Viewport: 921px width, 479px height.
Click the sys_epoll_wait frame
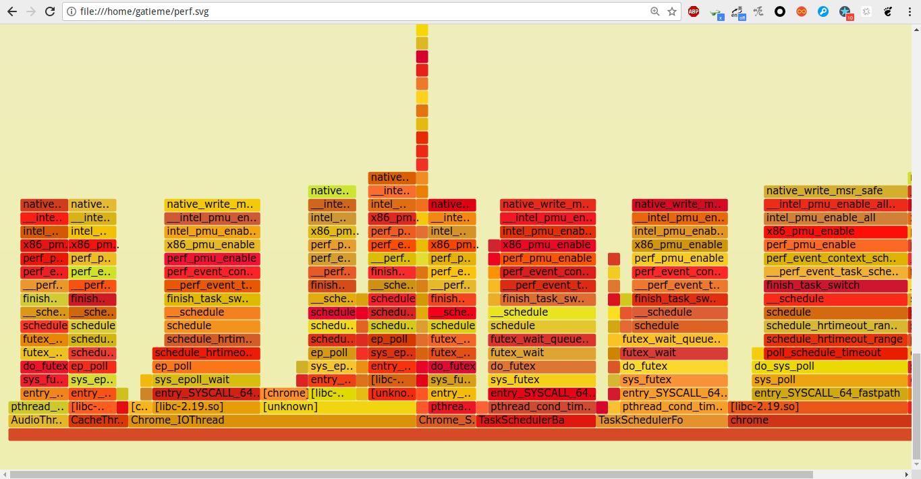coord(200,380)
